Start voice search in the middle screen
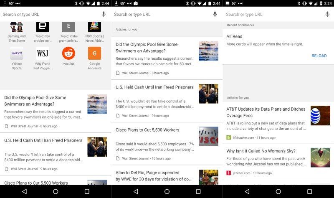The width and height of the screenshot is (334, 198). coord(215,14)
